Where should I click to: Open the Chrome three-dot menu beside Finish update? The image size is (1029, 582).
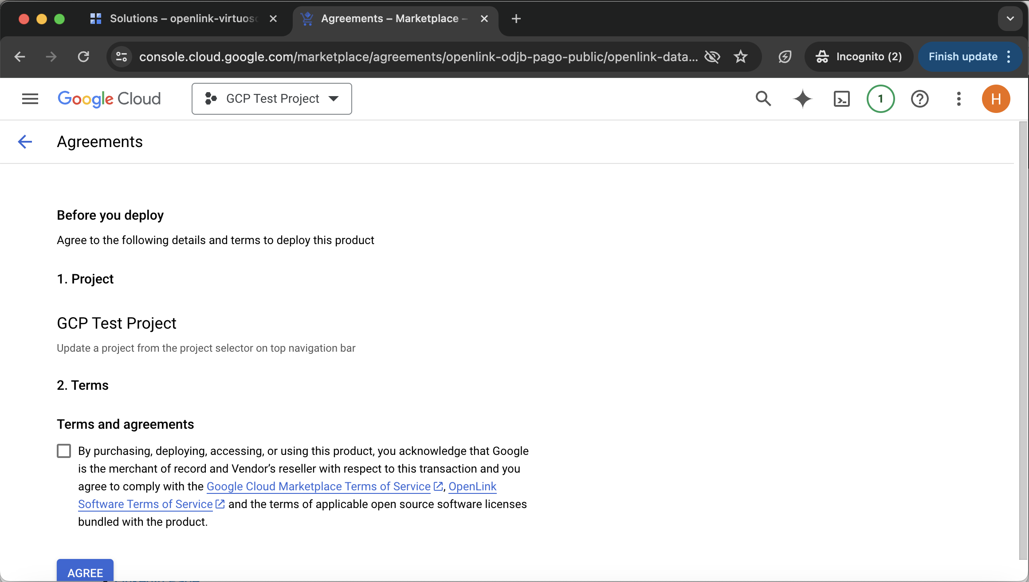click(x=1009, y=57)
